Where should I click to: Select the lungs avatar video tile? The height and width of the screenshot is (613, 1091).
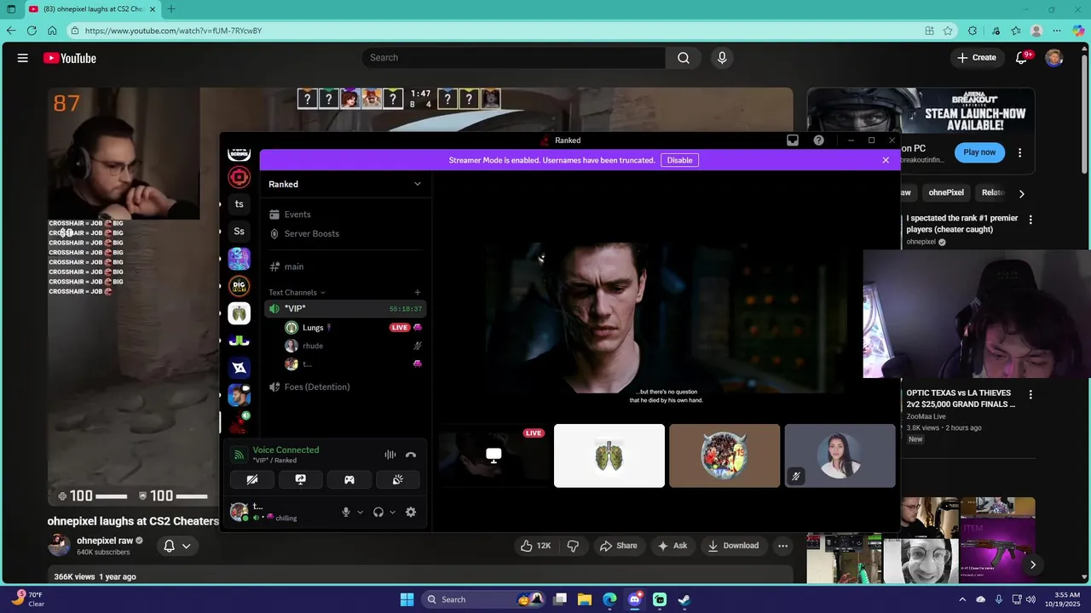(x=609, y=456)
